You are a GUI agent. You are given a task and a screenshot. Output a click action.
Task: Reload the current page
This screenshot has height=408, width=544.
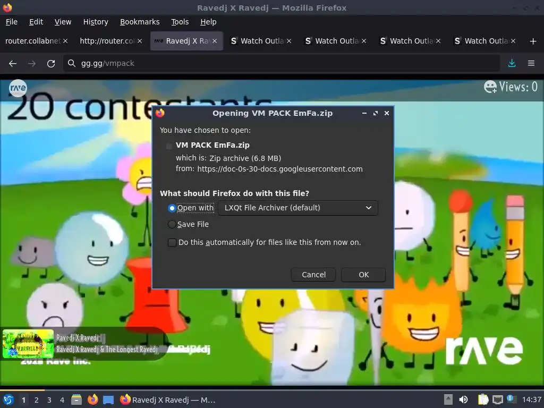click(51, 64)
